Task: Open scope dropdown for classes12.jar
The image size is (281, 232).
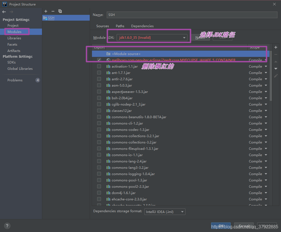Action: pos(266,111)
